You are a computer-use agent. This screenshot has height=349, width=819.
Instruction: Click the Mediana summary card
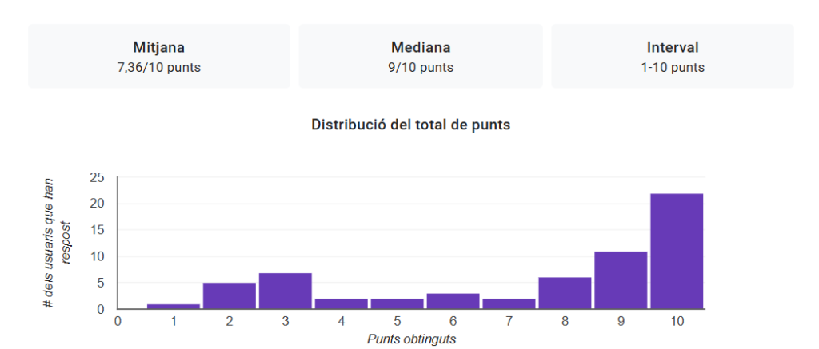pos(420,56)
